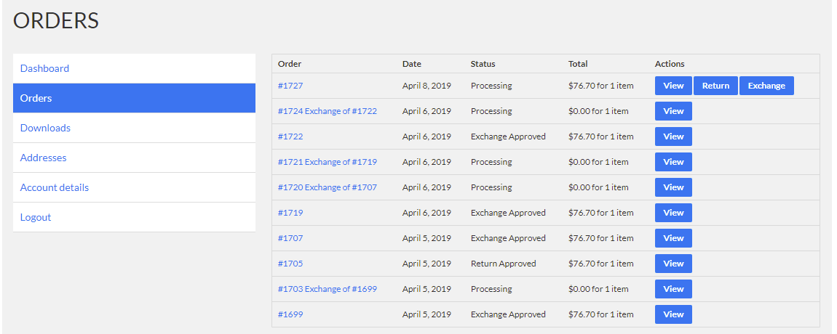Open order link #1727
The image size is (837, 334).
pos(290,86)
